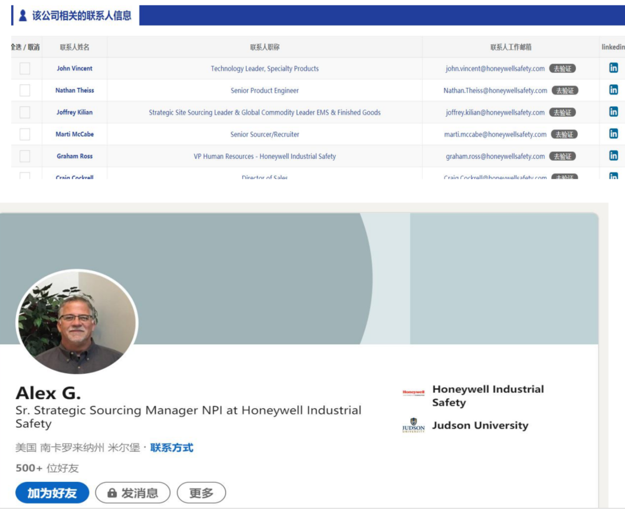Click the Sr. Strategic Sourcing Manager headline
The width and height of the screenshot is (625, 509).
point(188,416)
